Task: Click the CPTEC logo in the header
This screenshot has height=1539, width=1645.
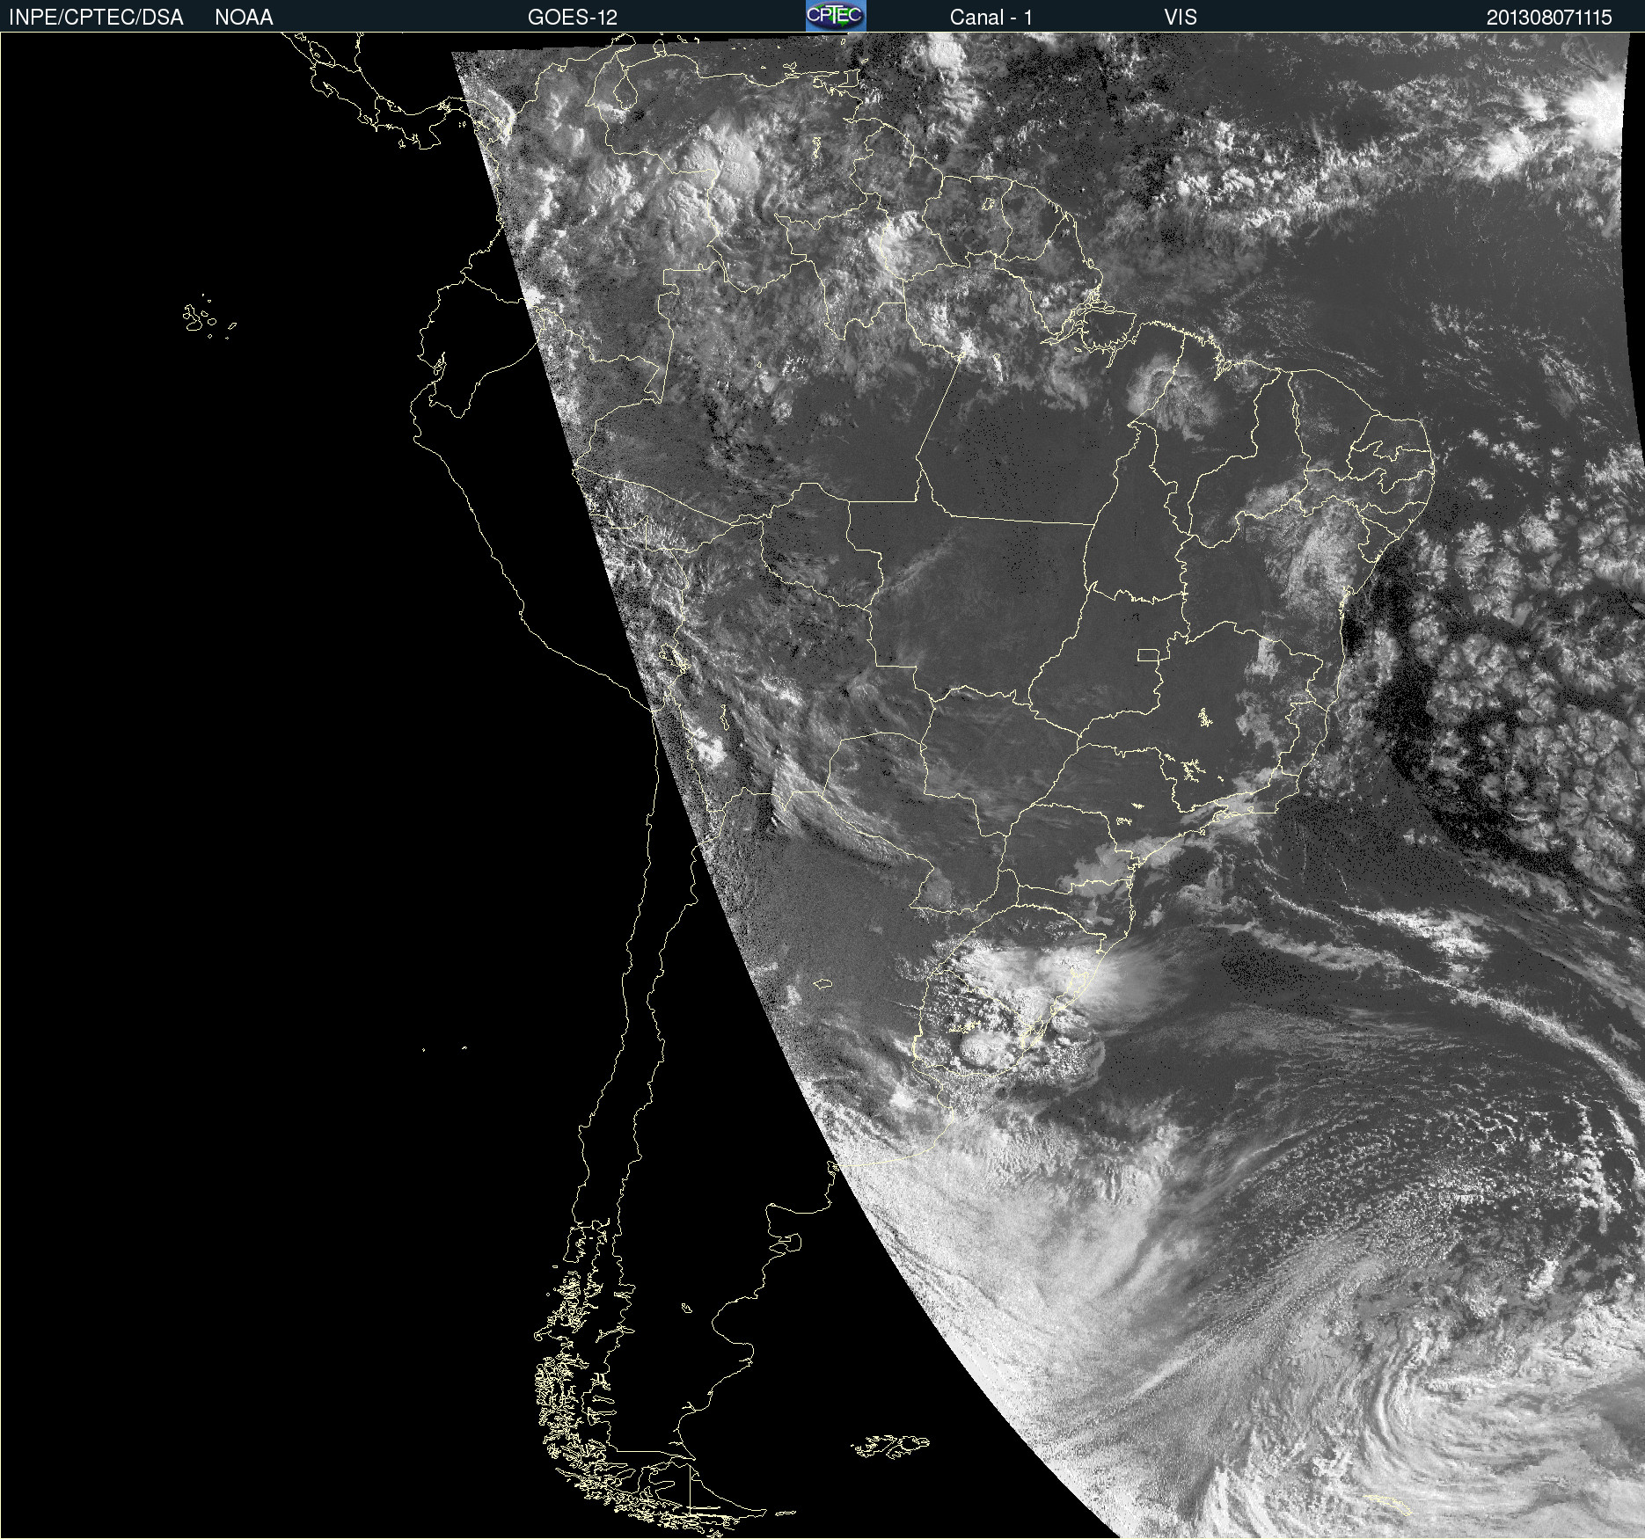Action: [x=836, y=16]
